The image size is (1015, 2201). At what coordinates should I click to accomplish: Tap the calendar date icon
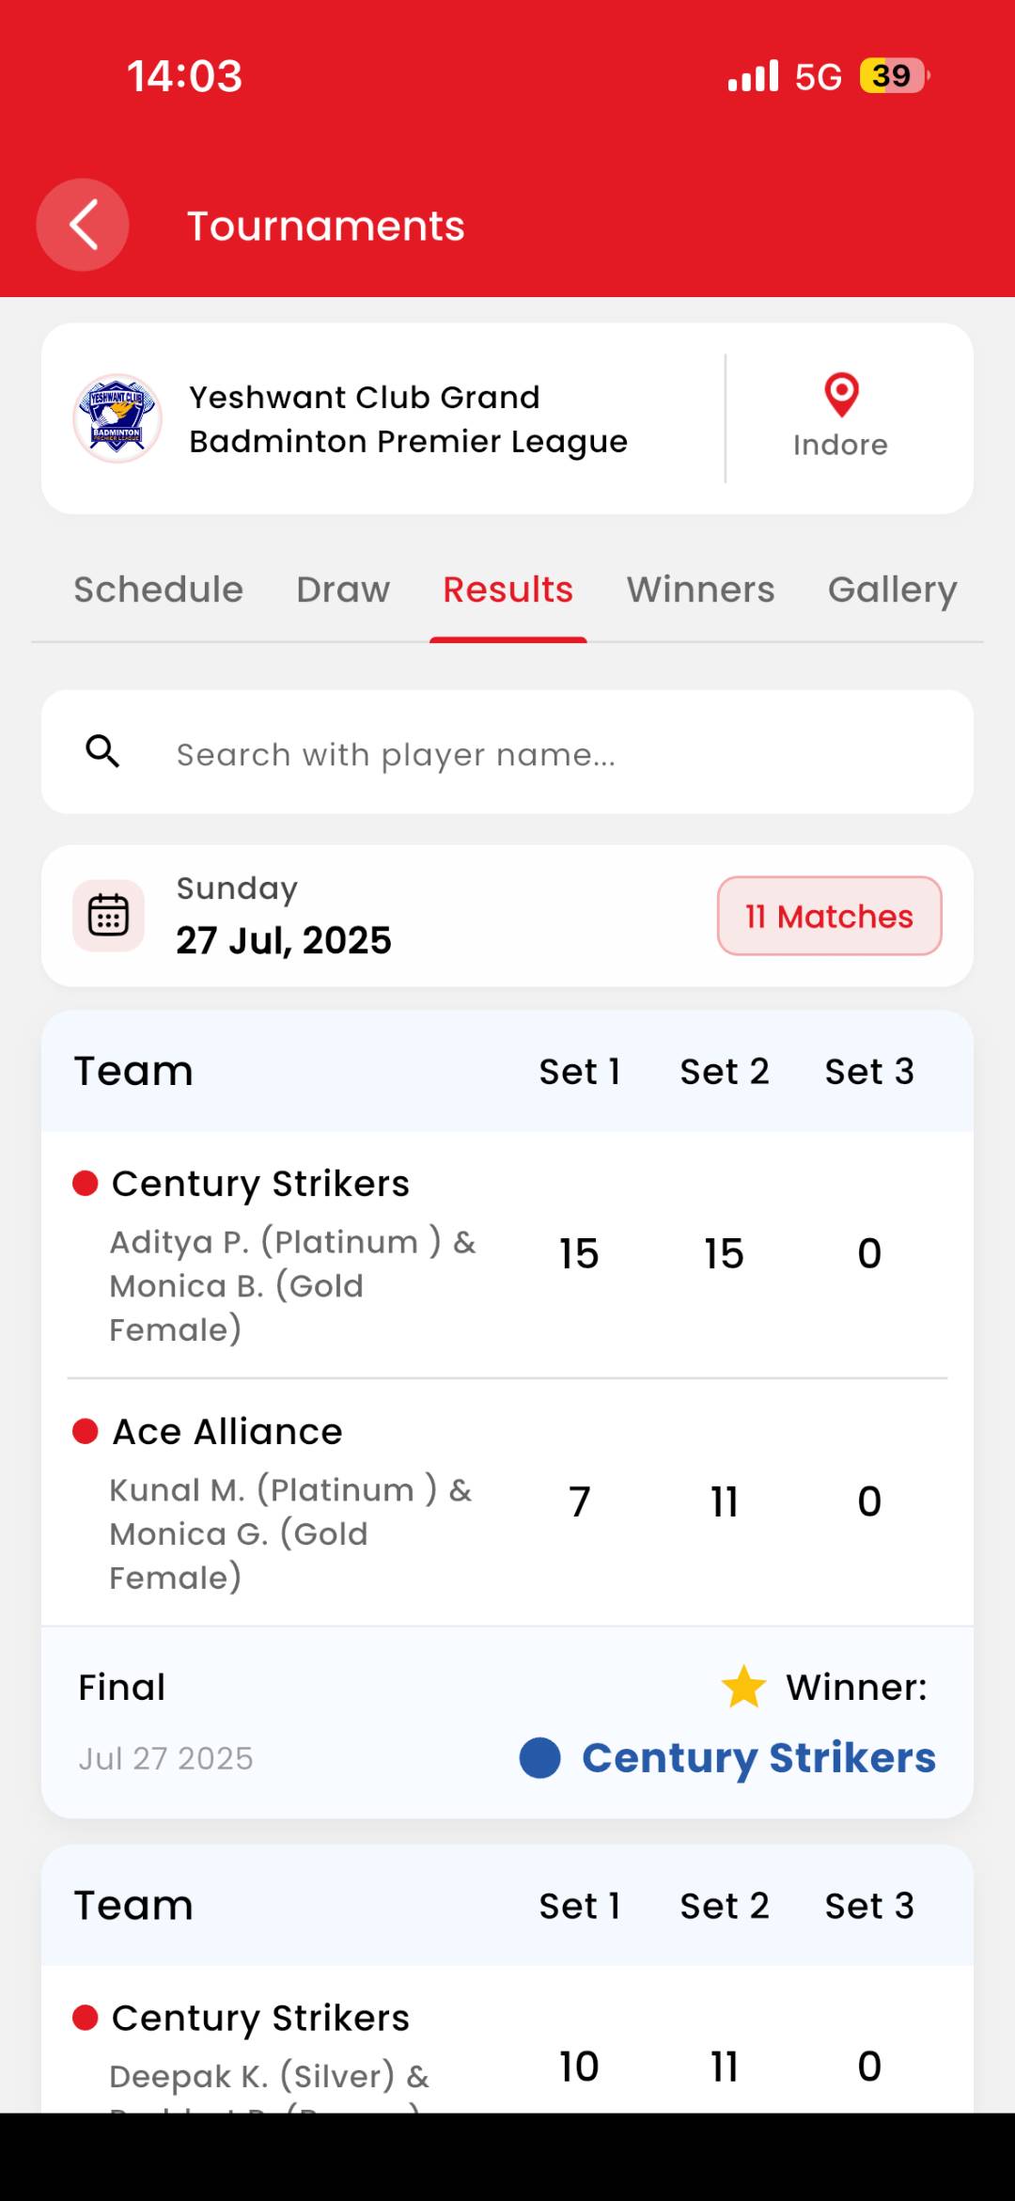(x=109, y=916)
